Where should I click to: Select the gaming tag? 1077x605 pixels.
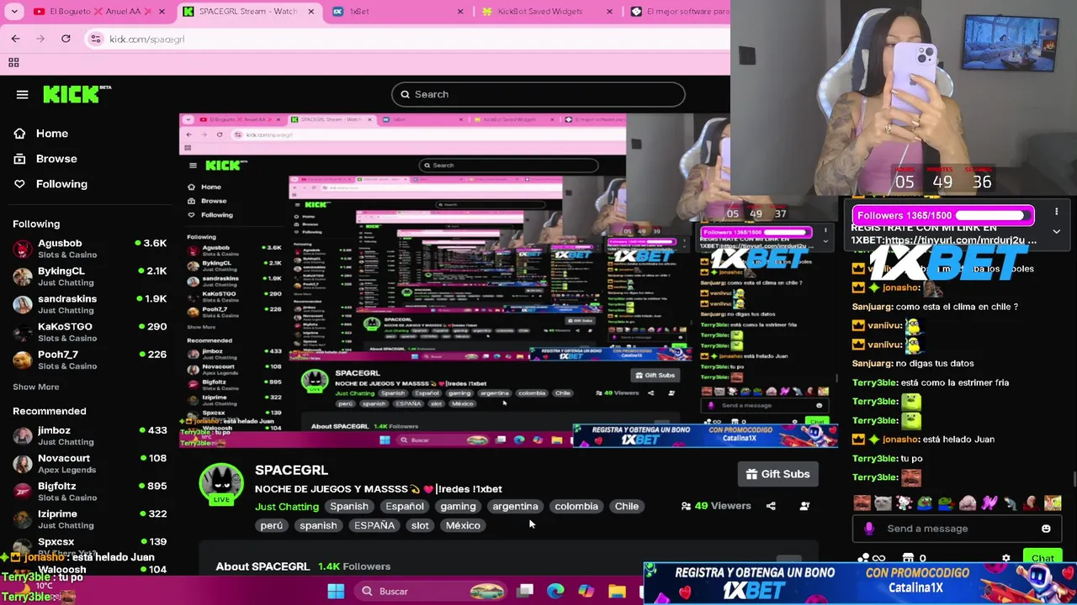(x=458, y=507)
